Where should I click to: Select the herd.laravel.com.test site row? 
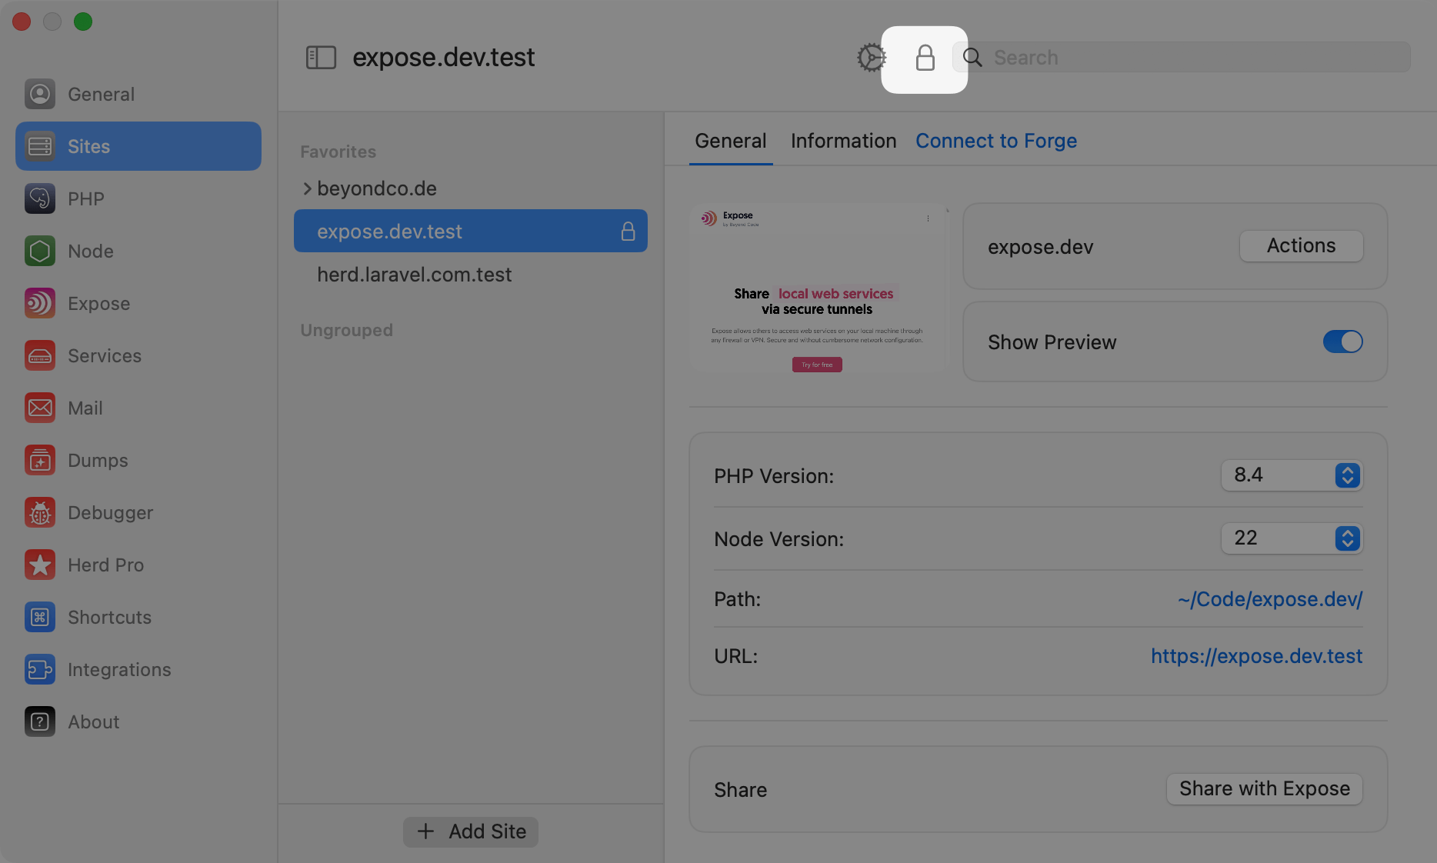pyautogui.click(x=471, y=275)
